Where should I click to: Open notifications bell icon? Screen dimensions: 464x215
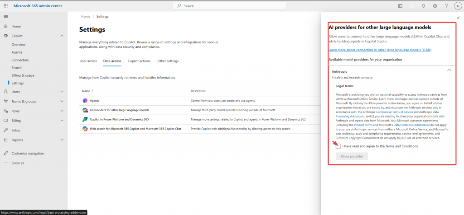pos(423,5)
